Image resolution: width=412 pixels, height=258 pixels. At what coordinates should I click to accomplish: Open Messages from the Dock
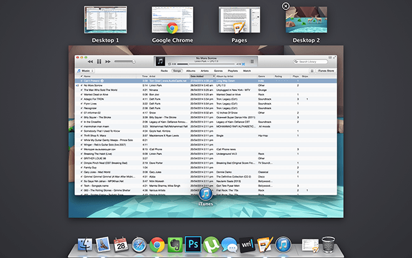pyautogui.click(x=229, y=245)
